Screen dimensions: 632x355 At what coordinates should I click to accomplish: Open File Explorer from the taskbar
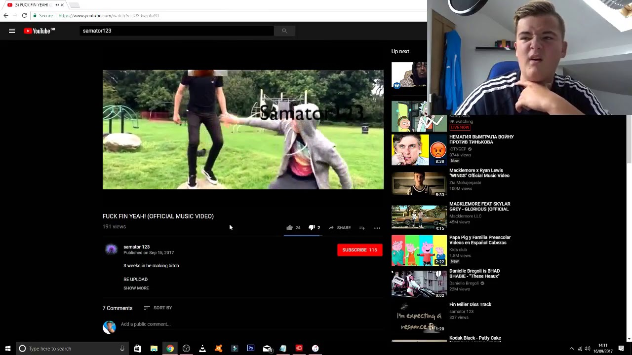[x=154, y=349]
